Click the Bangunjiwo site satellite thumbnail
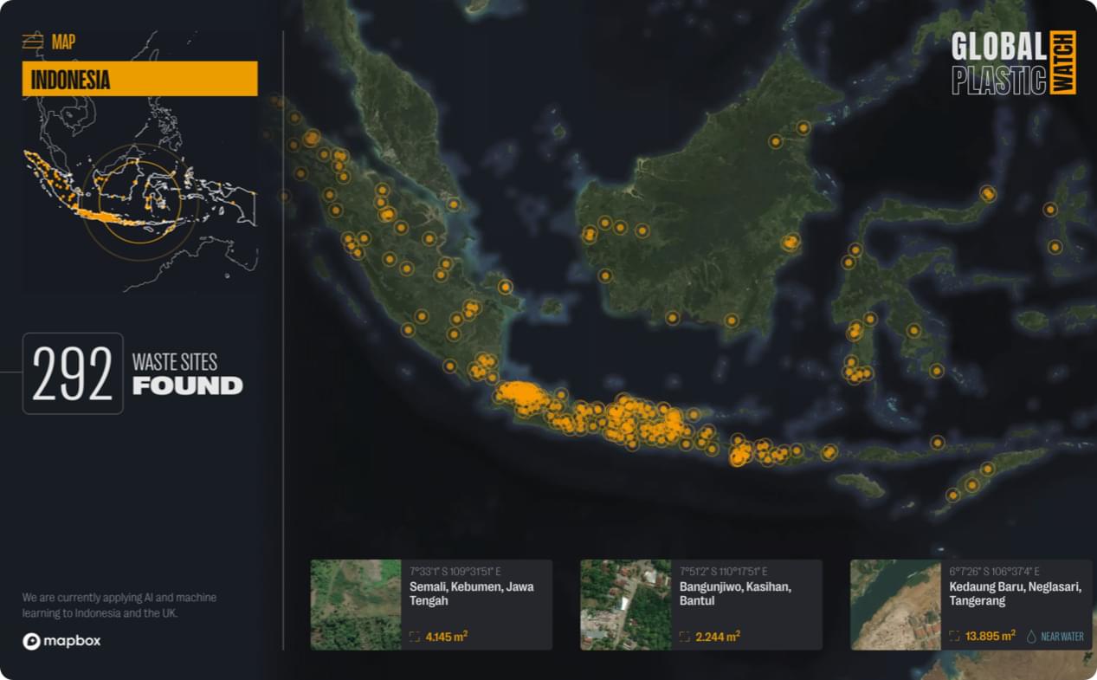Viewport: 1097px width, 680px height. pos(625,605)
